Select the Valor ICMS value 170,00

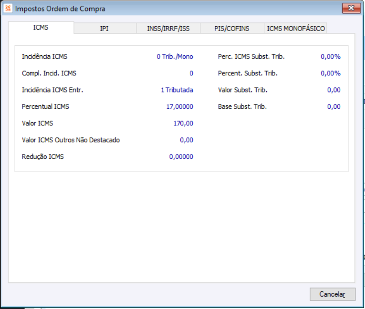coord(183,124)
